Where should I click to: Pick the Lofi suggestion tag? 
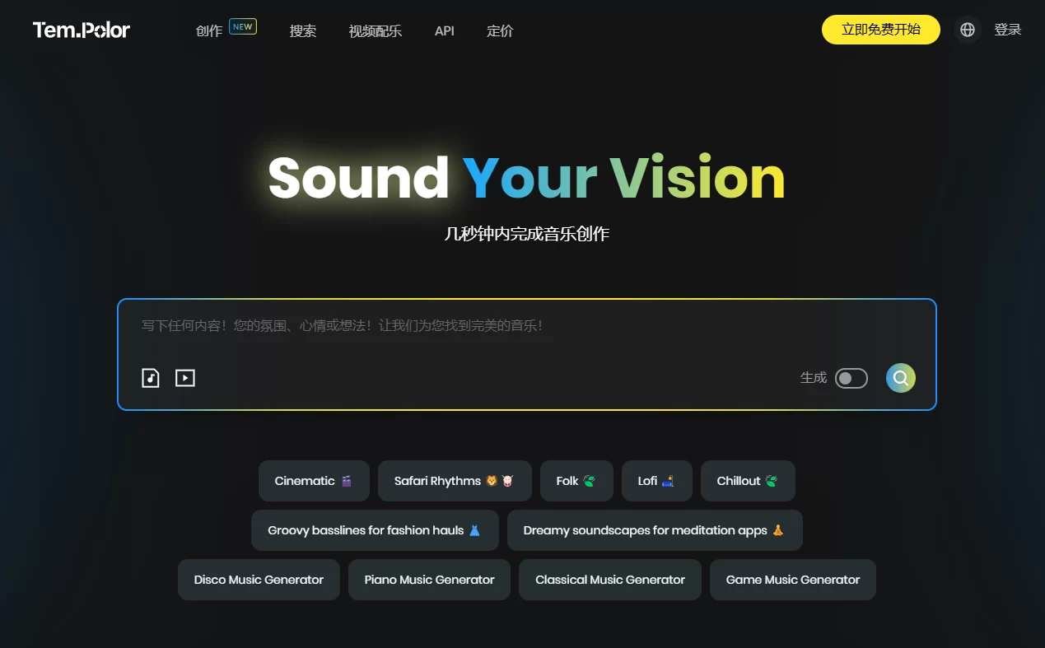click(656, 481)
